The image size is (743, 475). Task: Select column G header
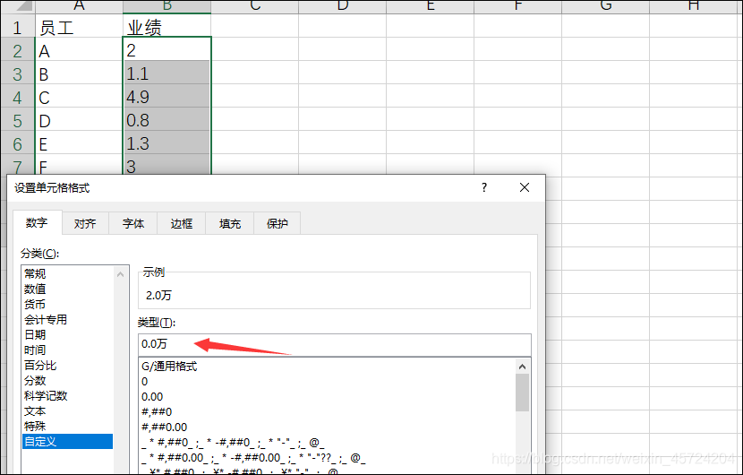pyautogui.click(x=605, y=5)
